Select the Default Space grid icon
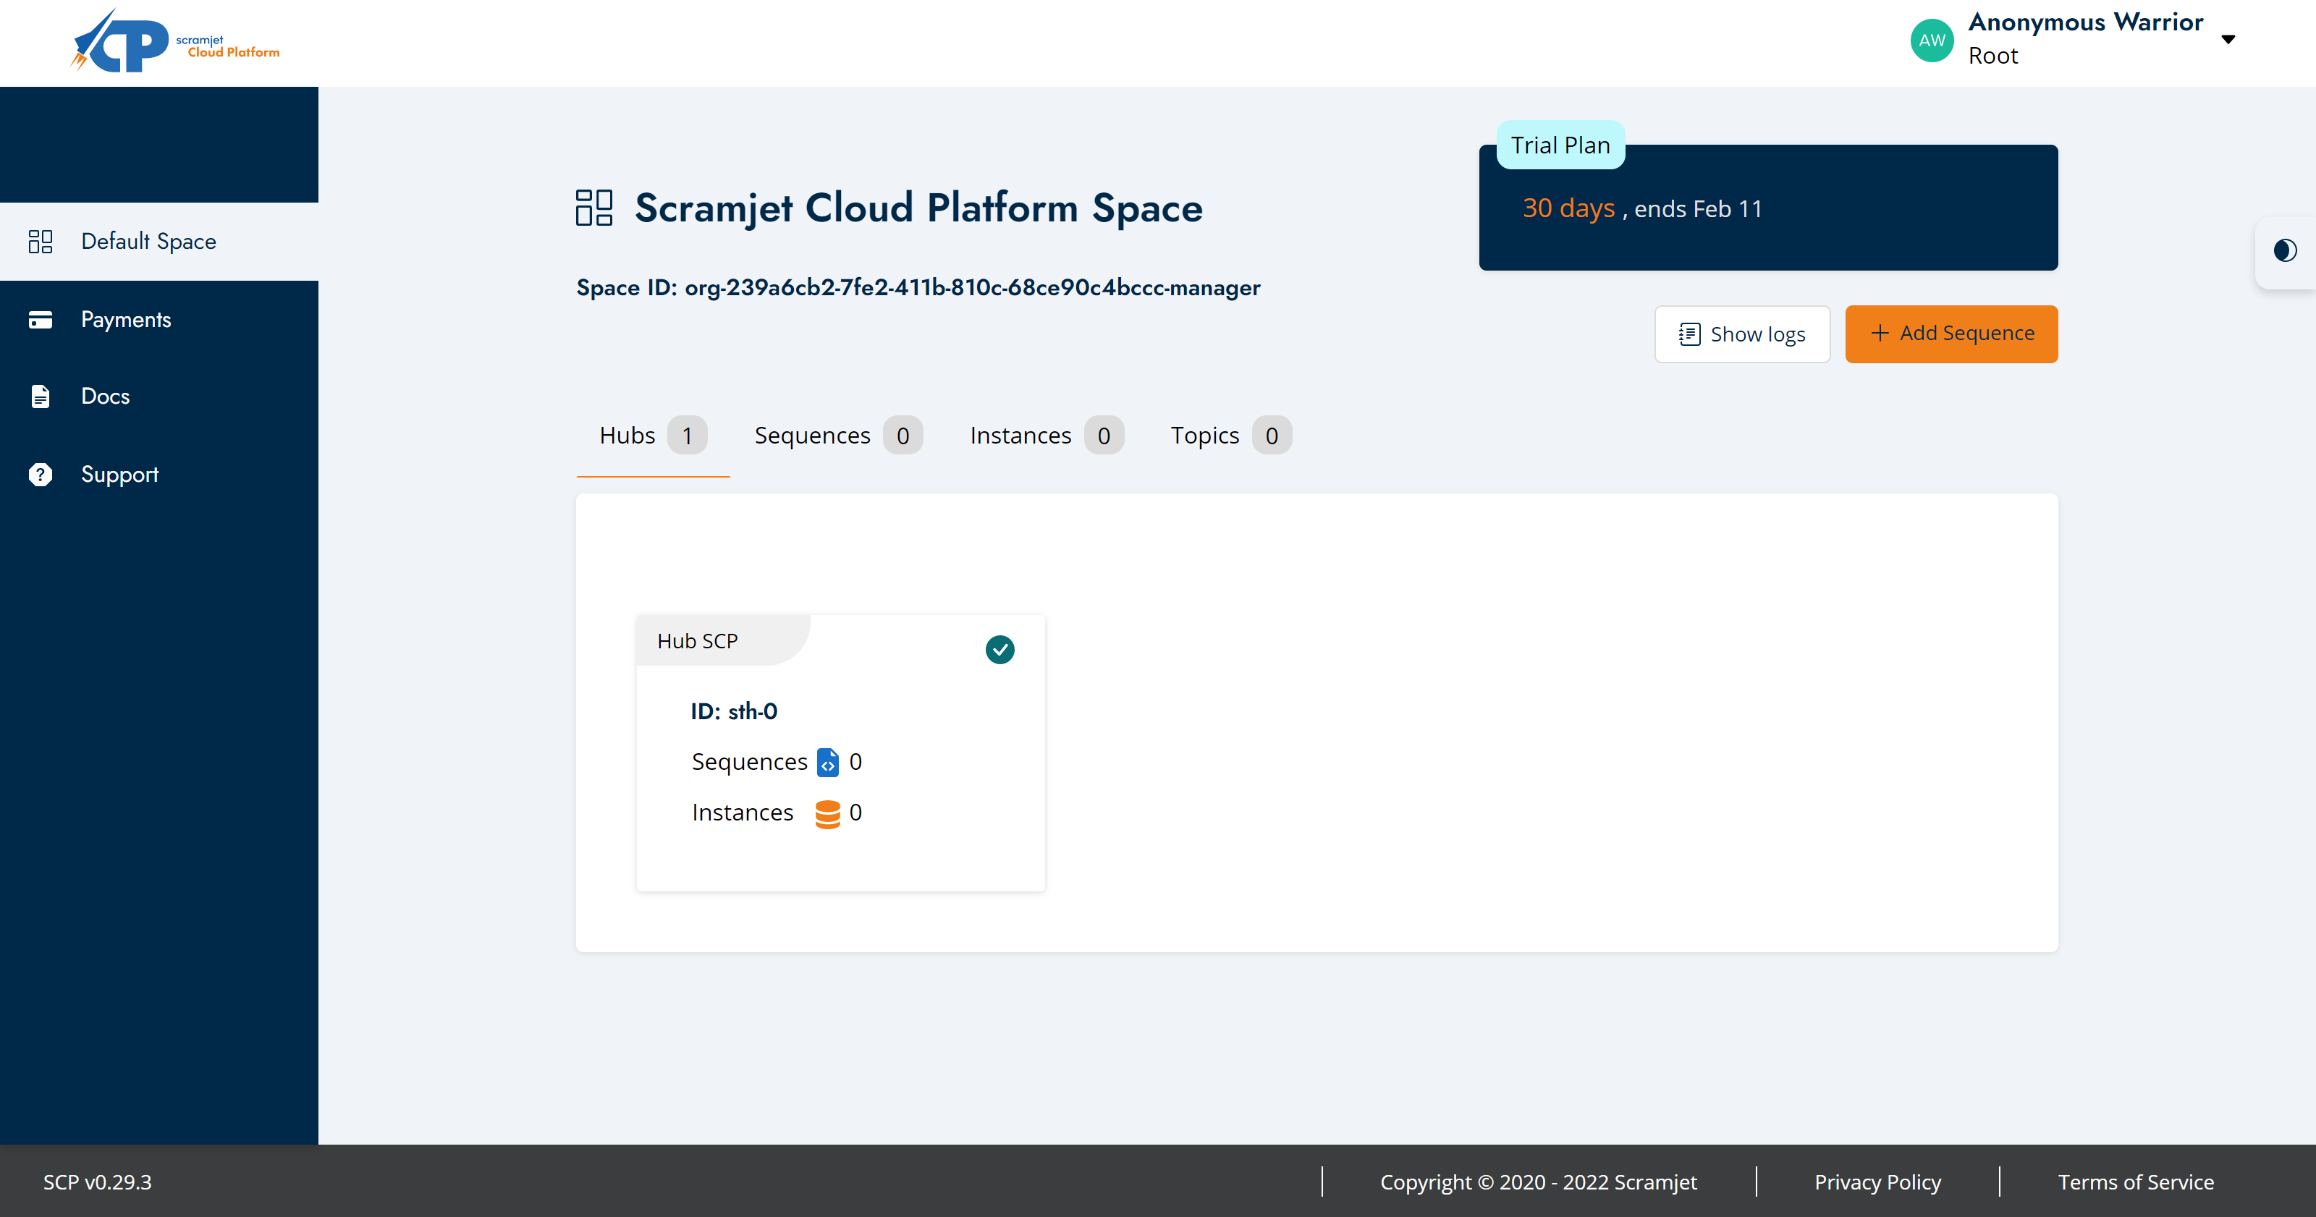 41,241
